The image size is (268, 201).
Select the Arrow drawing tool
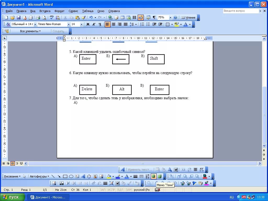(59, 176)
